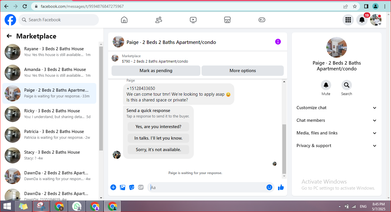Image resolution: width=391 pixels, height=212 pixels.
Task: Show hidden system tray icons arrow
Action: click(x=340, y=207)
